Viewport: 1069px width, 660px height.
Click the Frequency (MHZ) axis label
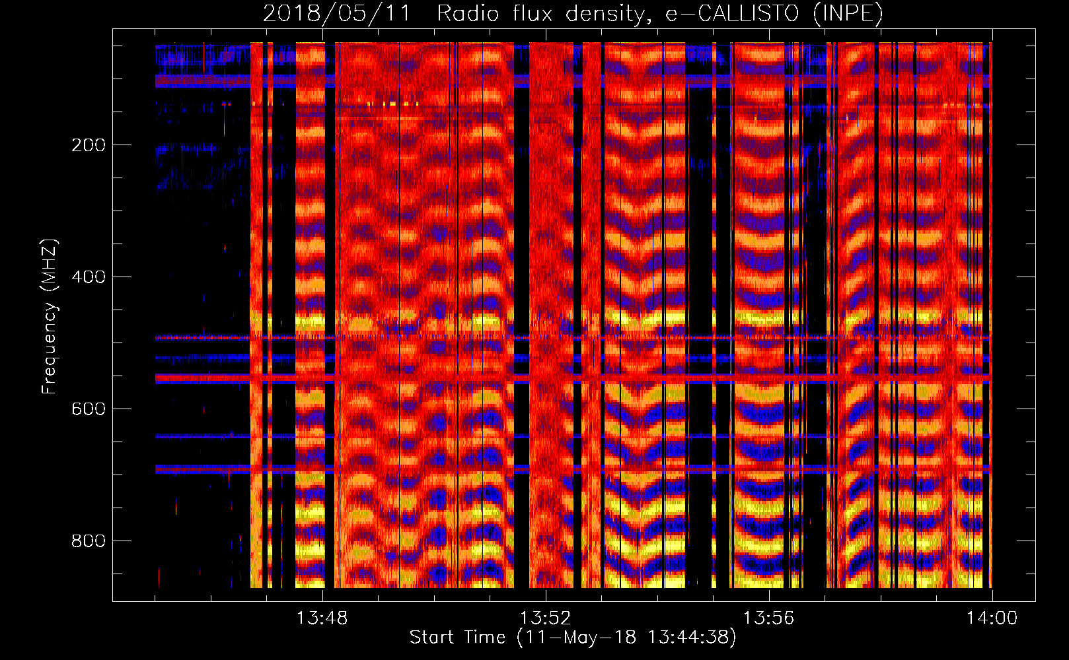click(x=50, y=317)
